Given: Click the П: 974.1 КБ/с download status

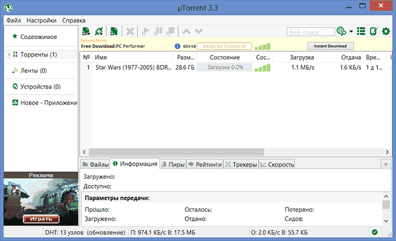Looking at the screenshot, I should (x=163, y=232).
